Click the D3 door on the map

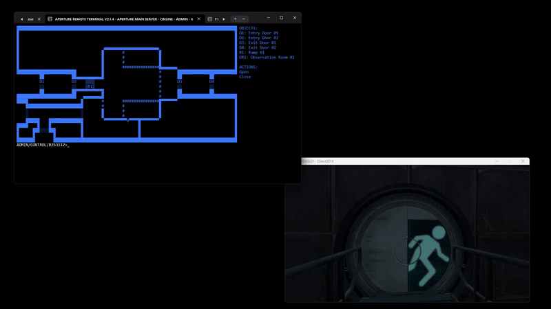pyautogui.click(x=180, y=82)
